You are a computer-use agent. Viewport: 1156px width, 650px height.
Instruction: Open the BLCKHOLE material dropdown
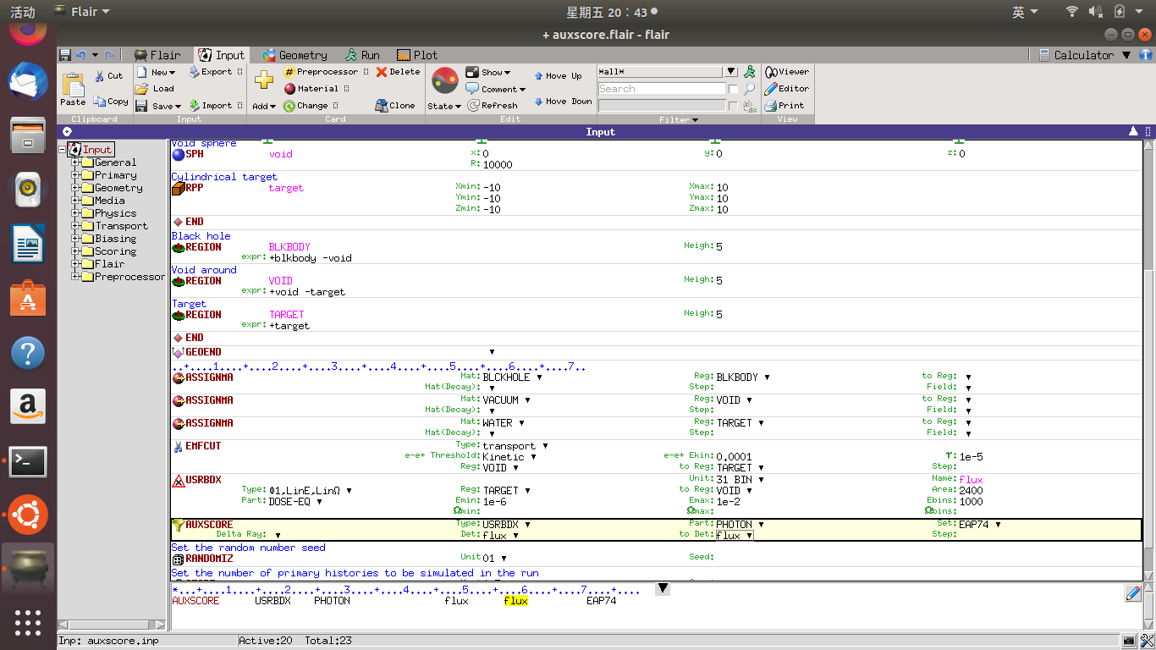pyautogui.click(x=539, y=377)
